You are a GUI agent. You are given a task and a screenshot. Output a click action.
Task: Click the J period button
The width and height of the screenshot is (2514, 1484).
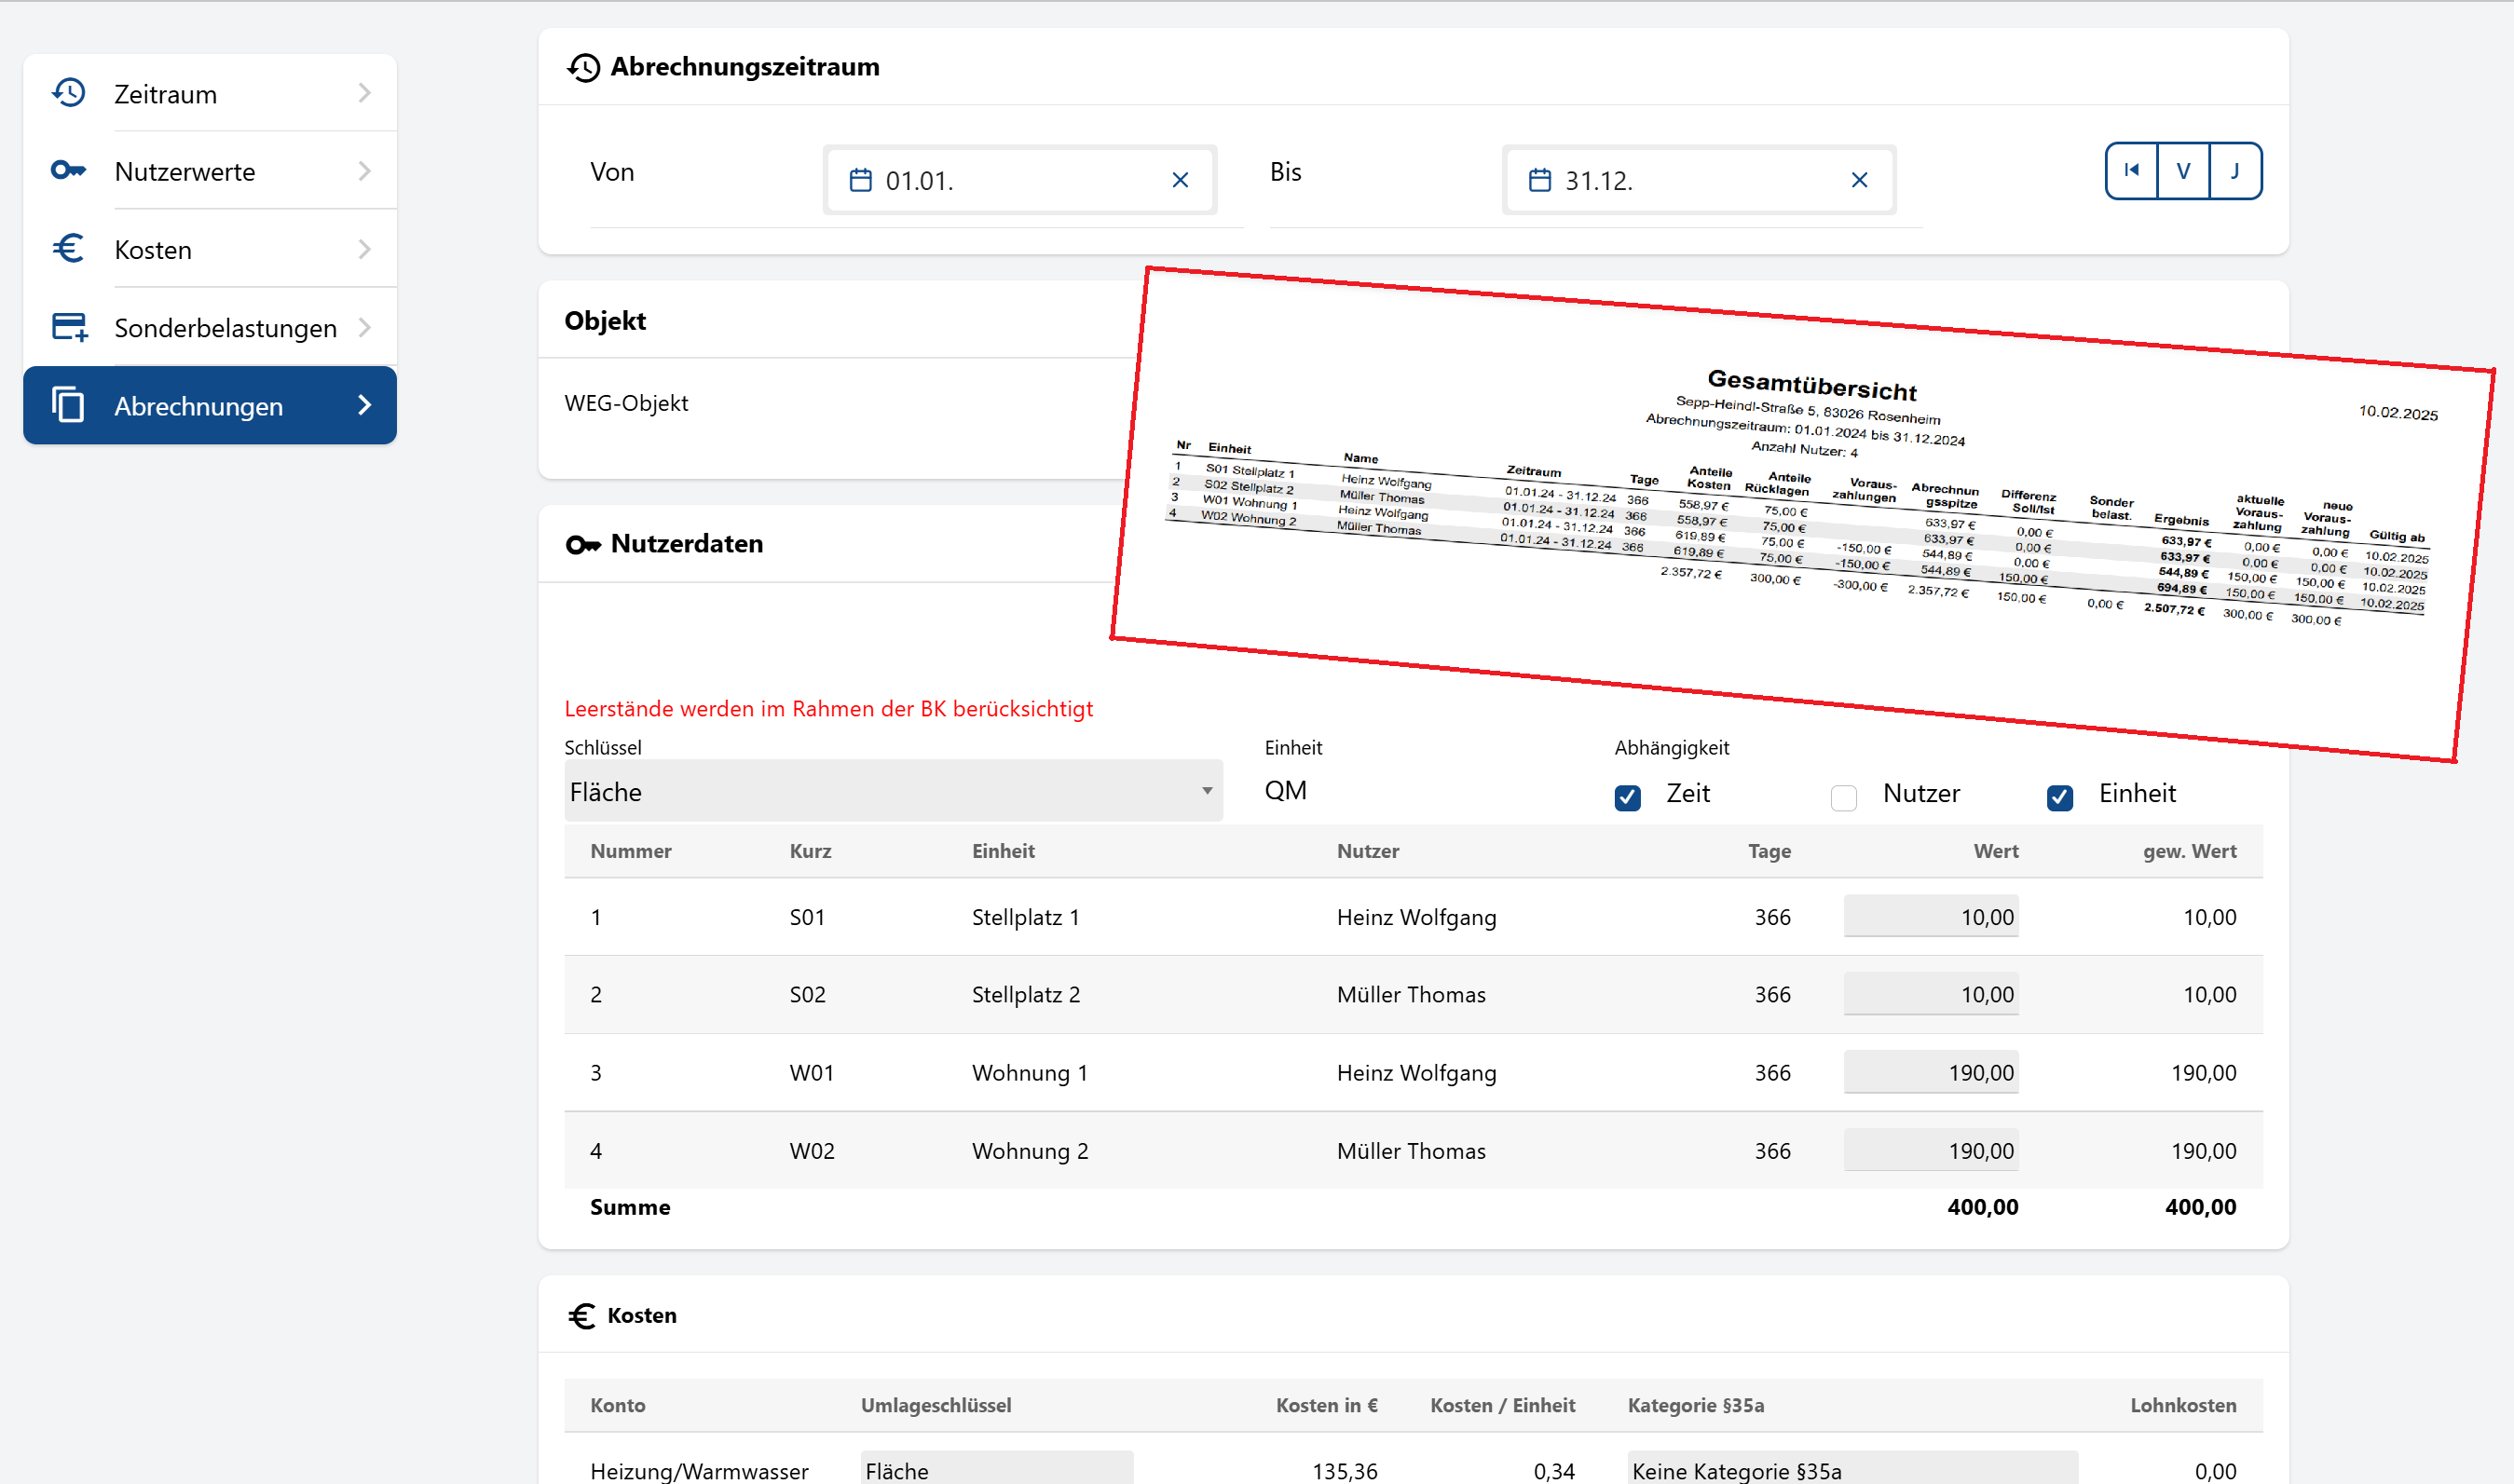pyautogui.click(x=2235, y=171)
